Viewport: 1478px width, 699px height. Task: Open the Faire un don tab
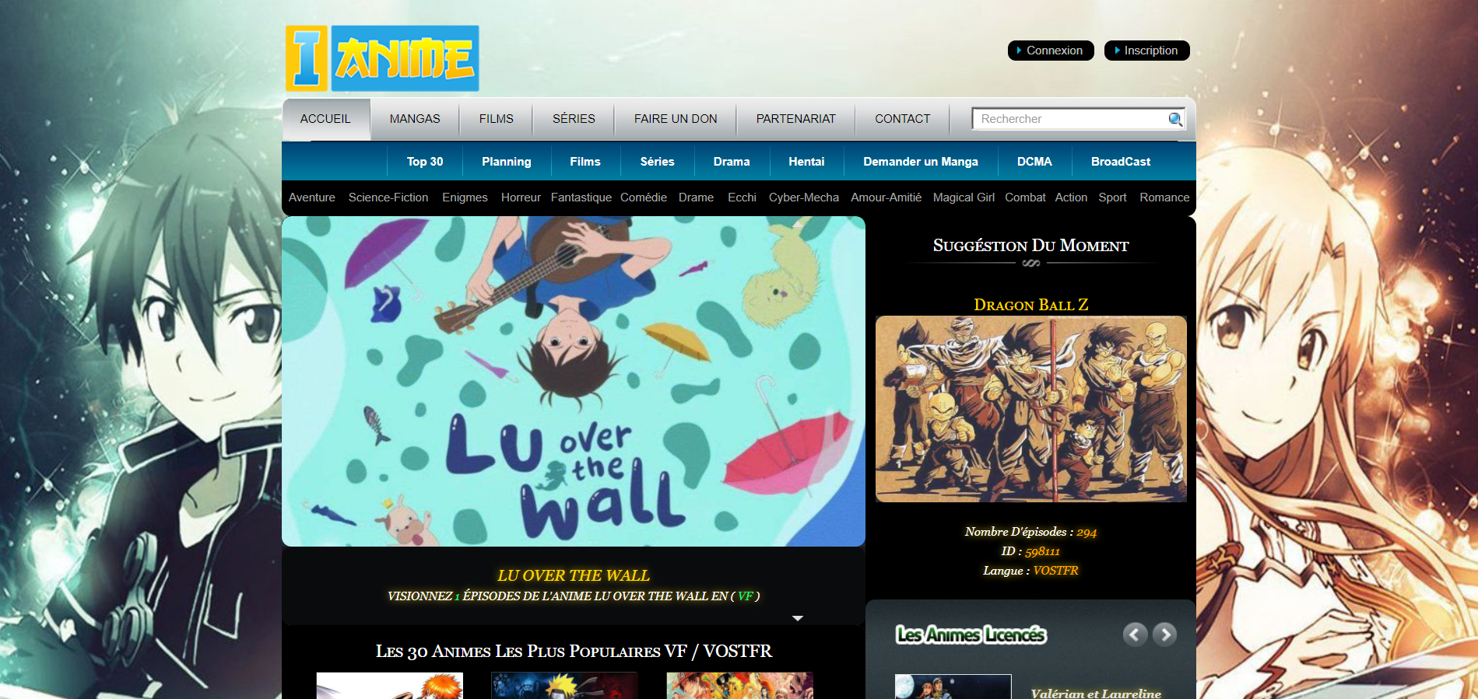(676, 119)
